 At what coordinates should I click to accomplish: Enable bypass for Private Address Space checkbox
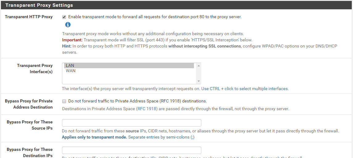click(64, 101)
